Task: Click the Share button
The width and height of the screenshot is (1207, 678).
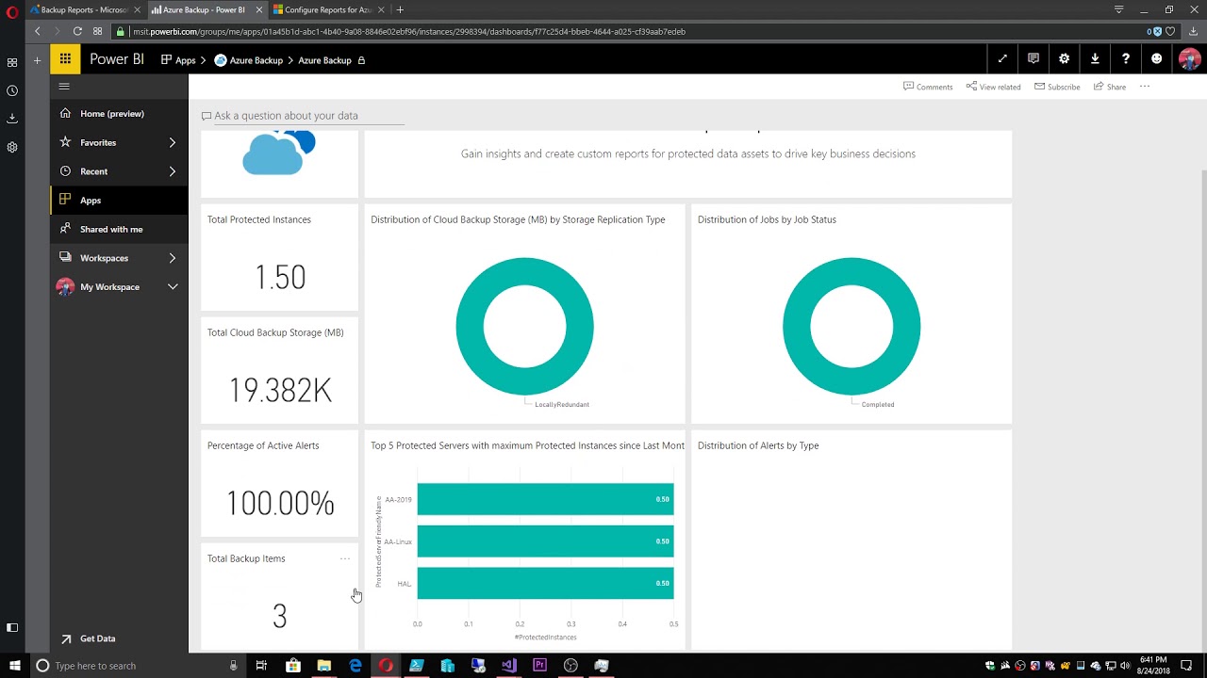Action: pos(1110,87)
